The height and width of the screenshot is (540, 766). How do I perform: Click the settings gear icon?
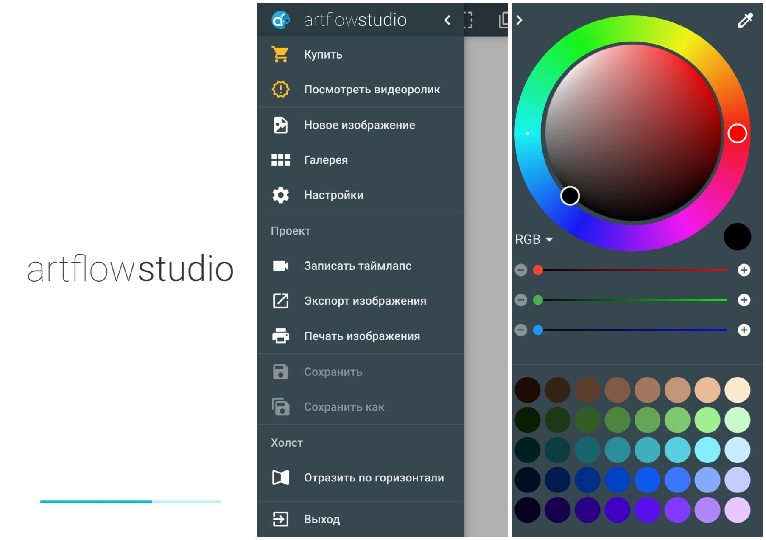coord(280,195)
